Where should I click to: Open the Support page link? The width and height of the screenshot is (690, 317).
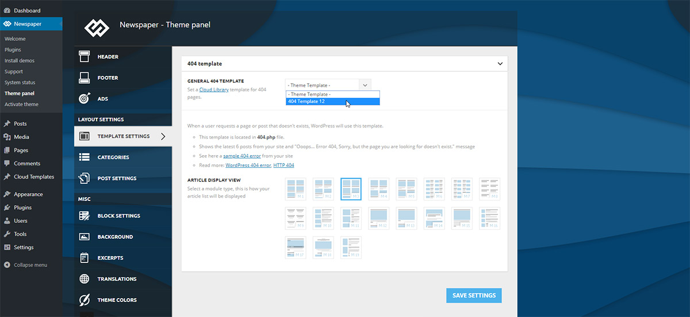click(x=14, y=72)
